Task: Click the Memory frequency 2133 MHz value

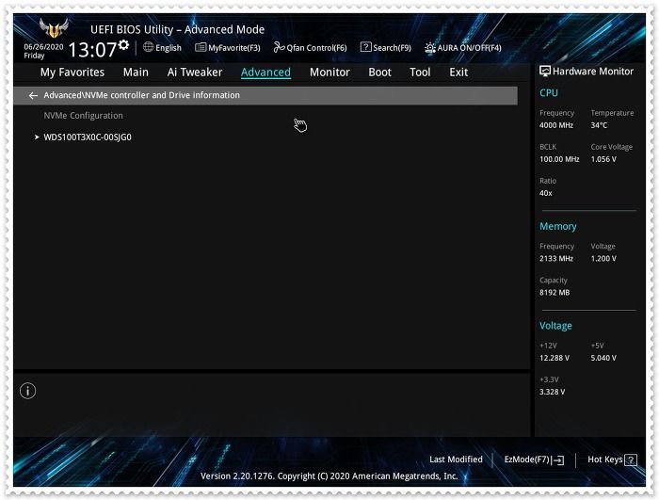Action: (556, 259)
